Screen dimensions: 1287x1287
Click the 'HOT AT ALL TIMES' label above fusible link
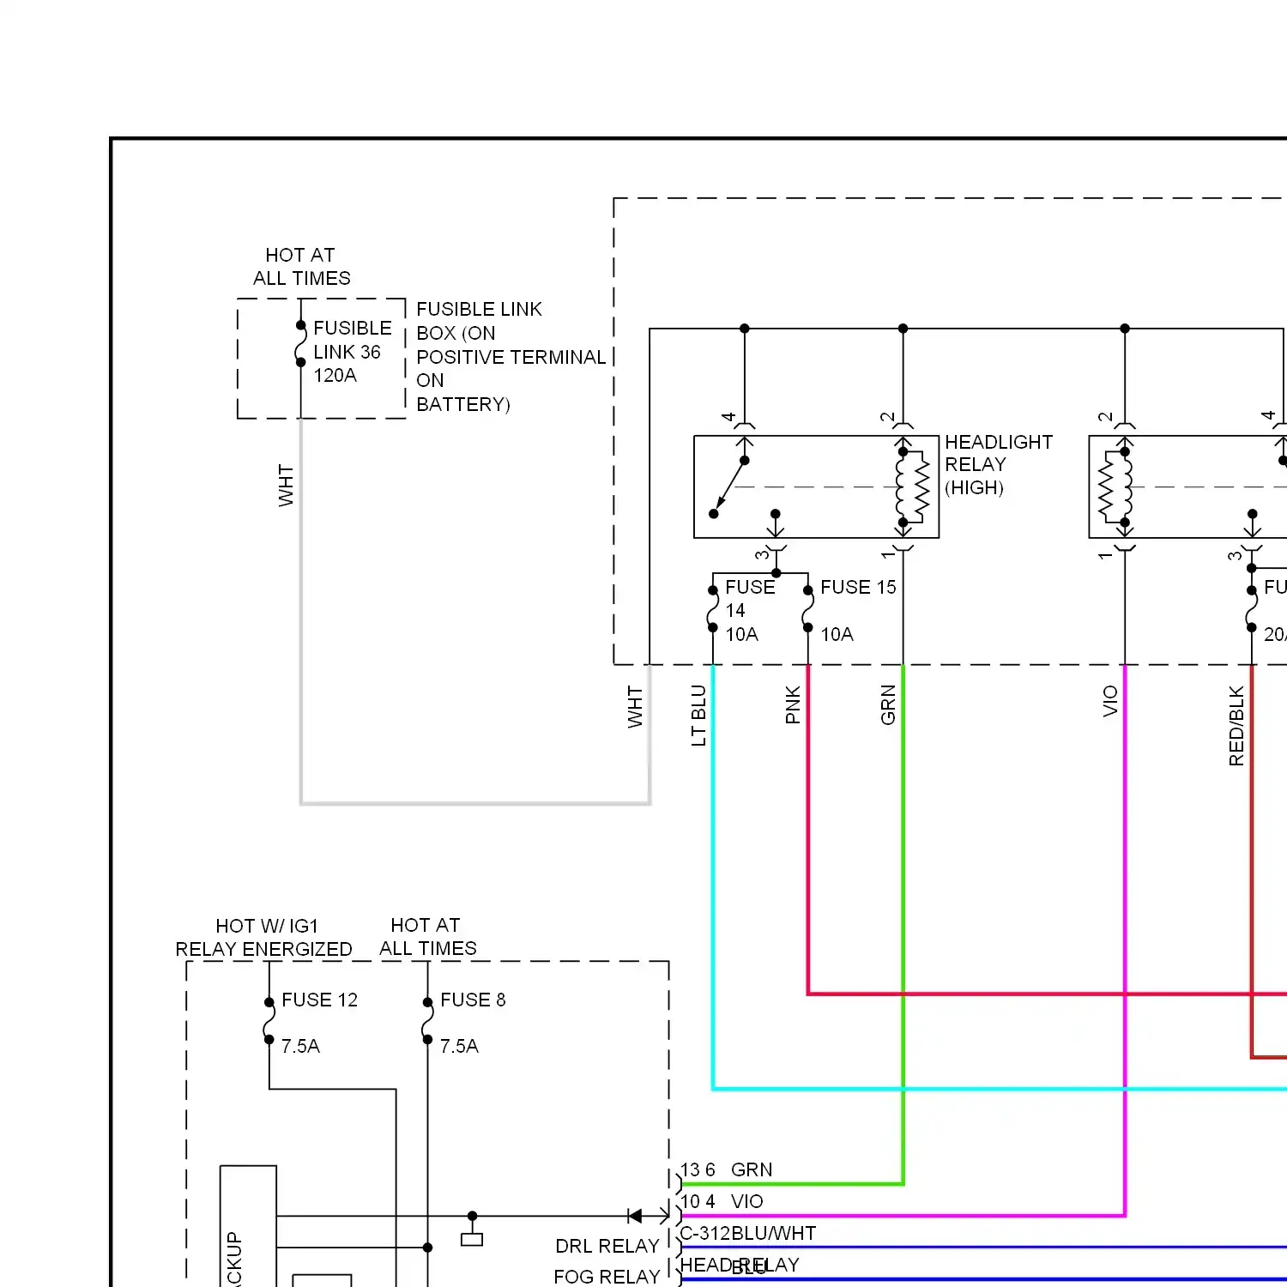(x=301, y=267)
